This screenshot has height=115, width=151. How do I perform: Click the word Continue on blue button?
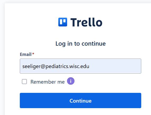click(81, 101)
